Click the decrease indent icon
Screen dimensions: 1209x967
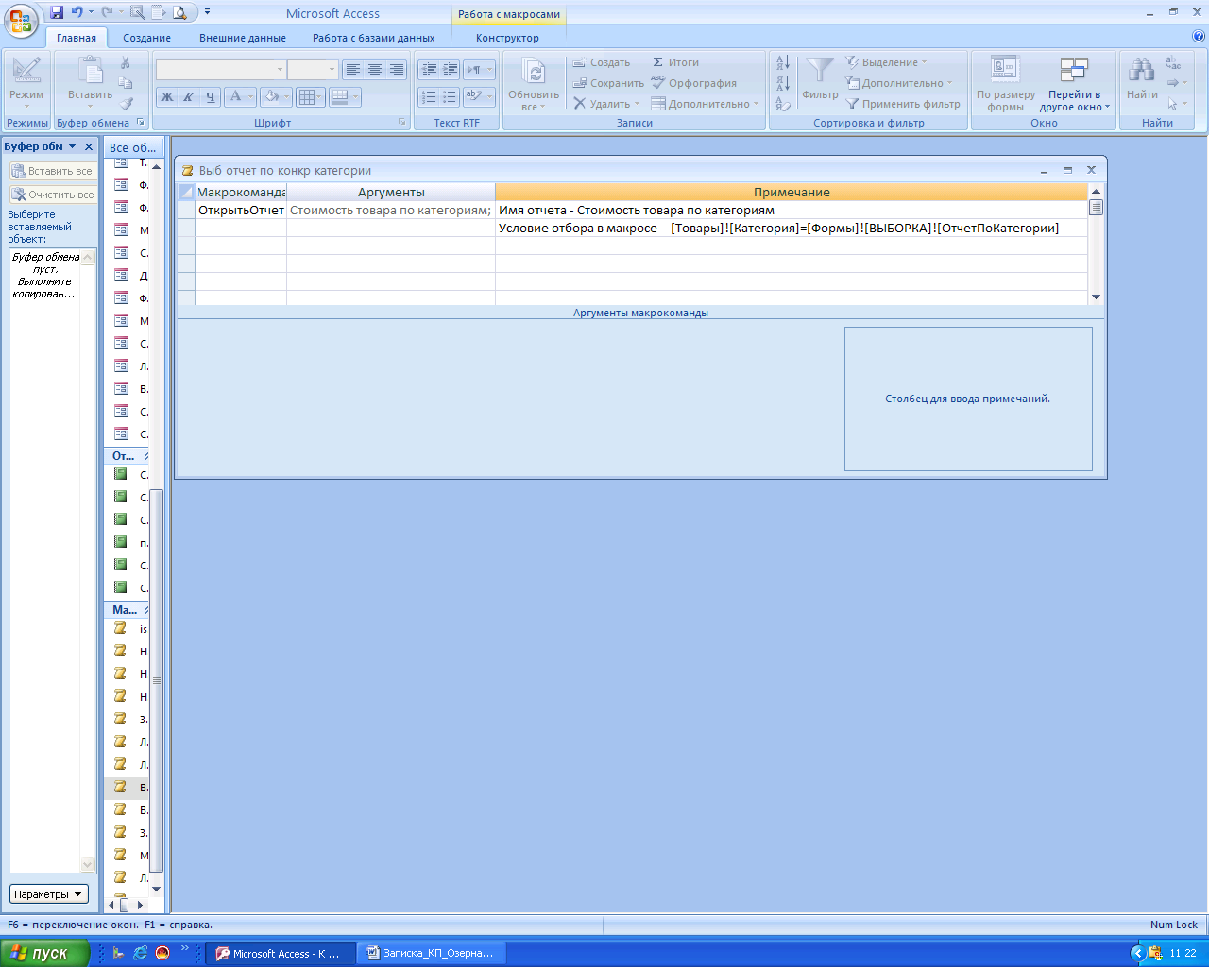(x=429, y=69)
